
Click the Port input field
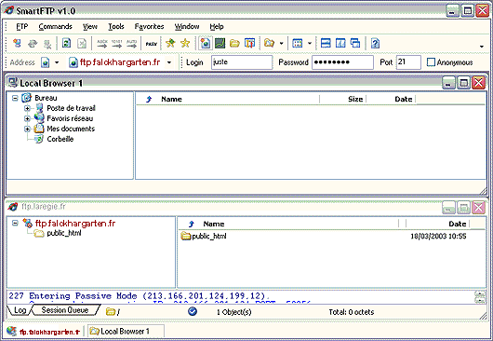408,62
